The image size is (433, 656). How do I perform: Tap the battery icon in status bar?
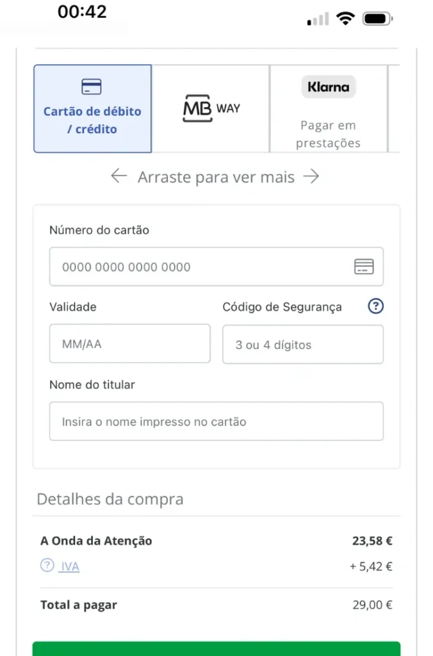[x=378, y=19]
